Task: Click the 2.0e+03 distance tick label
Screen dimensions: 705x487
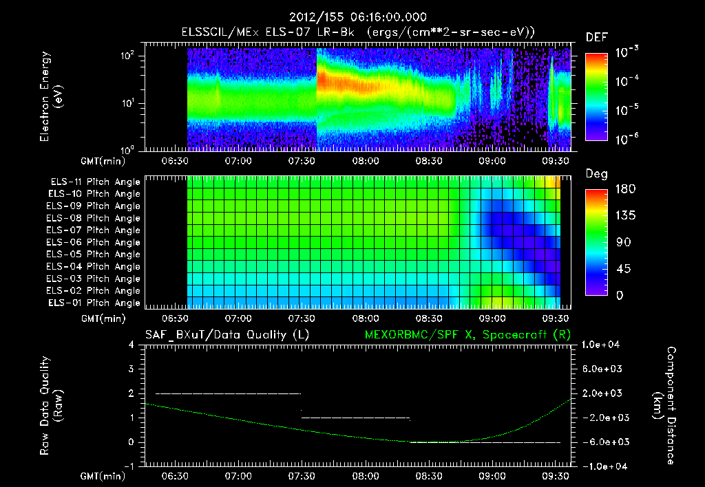Action: pyautogui.click(x=602, y=393)
